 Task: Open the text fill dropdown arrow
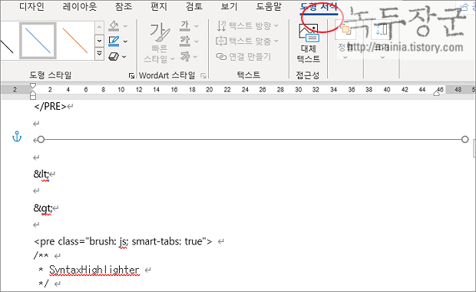point(197,26)
